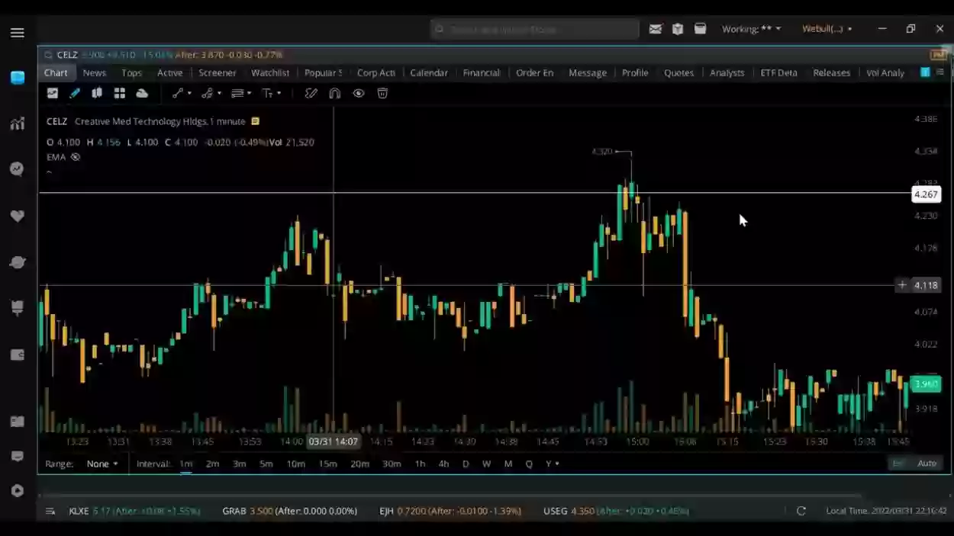This screenshot has height=536, width=954.
Task: Toggle drawing visibility with the eye icon
Action: click(359, 93)
